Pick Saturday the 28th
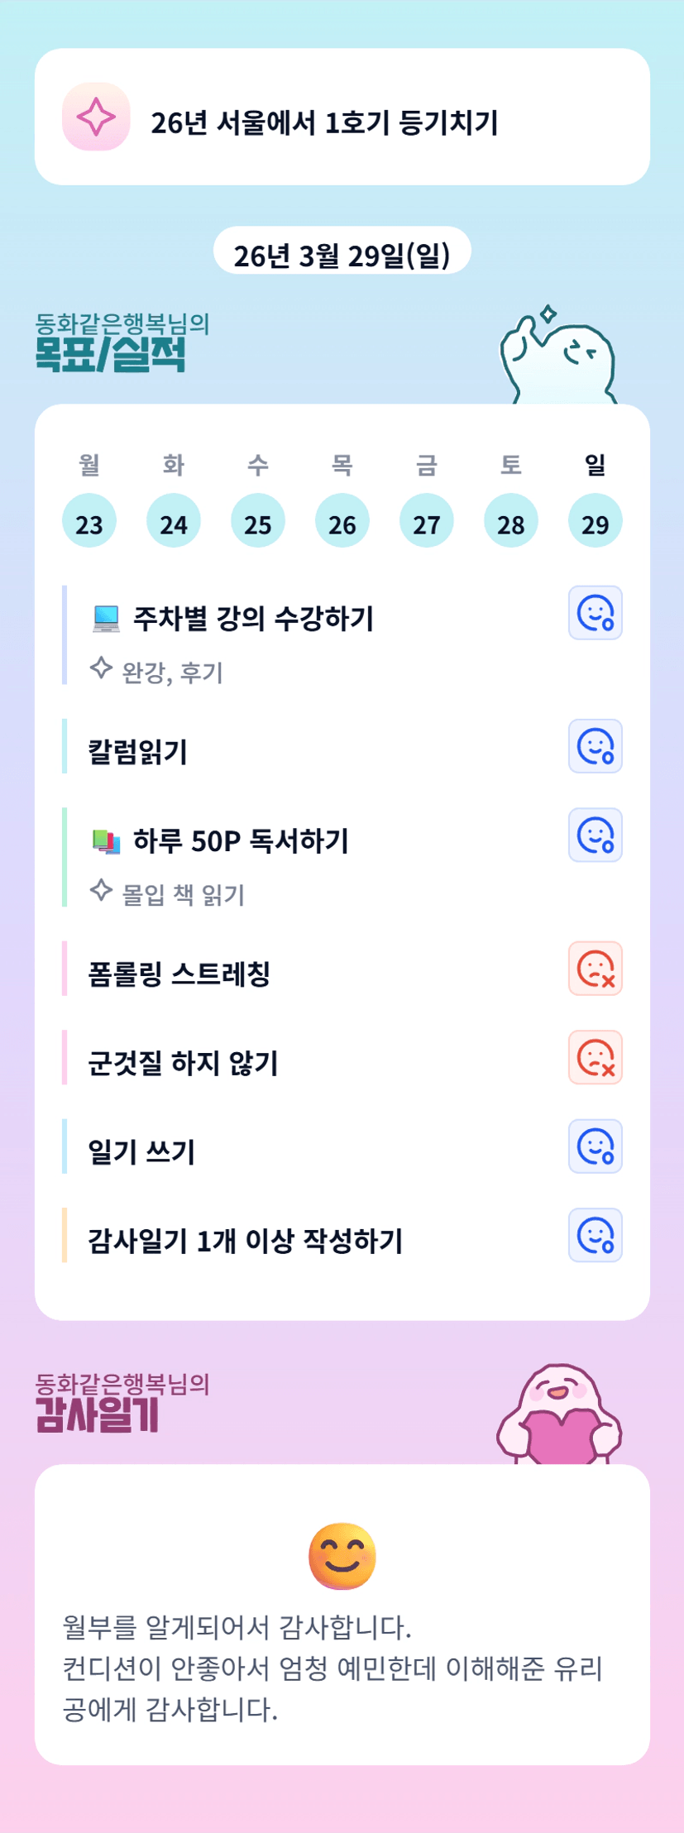The height and width of the screenshot is (1833, 684). coord(511,521)
